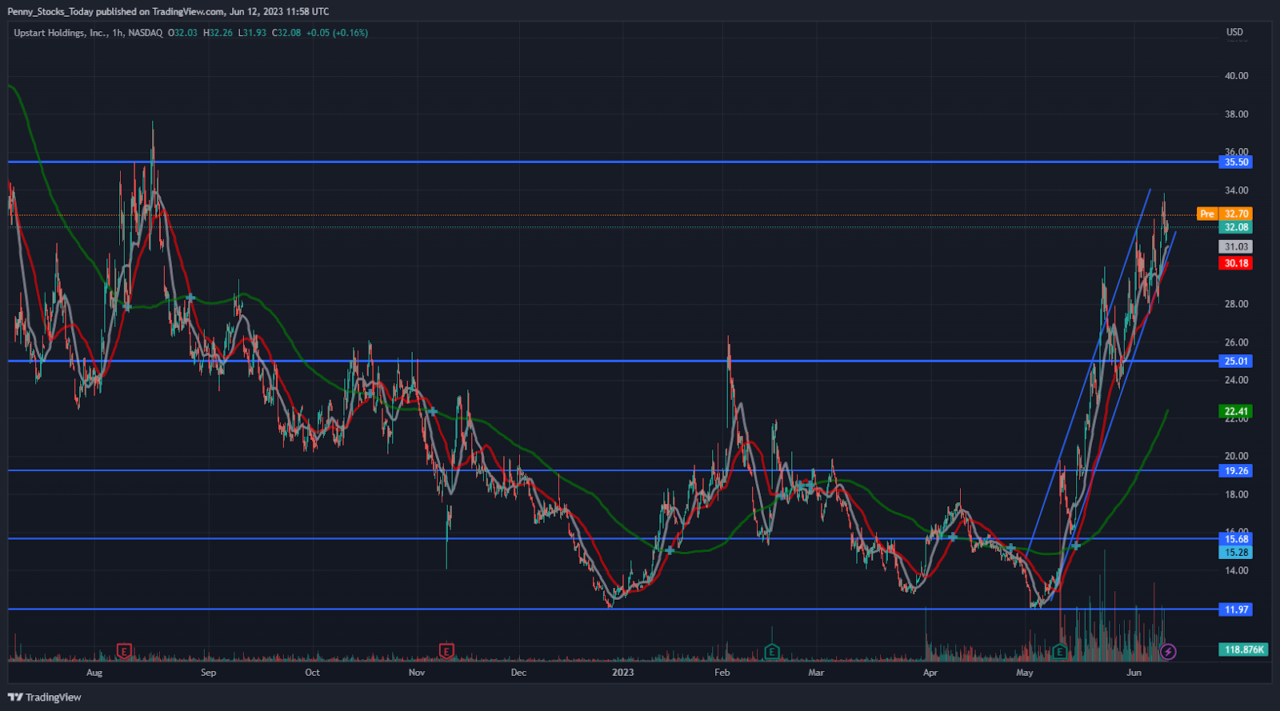Click the Feb label on time axis
This screenshot has height=711, width=1280.
(x=722, y=673)
